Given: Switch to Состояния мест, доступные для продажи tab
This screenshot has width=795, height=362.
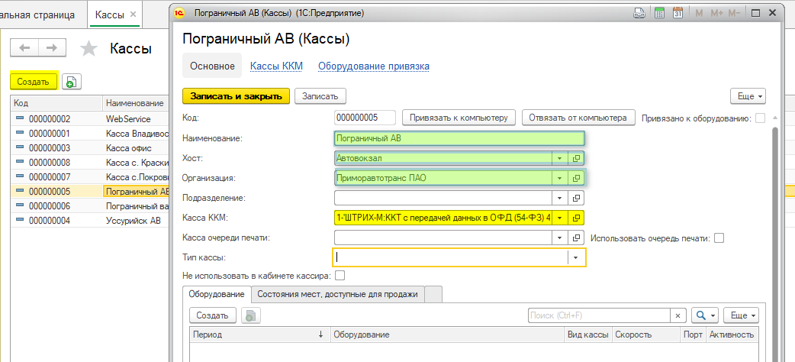Looking at the screenshot, I should coord(337,294).
